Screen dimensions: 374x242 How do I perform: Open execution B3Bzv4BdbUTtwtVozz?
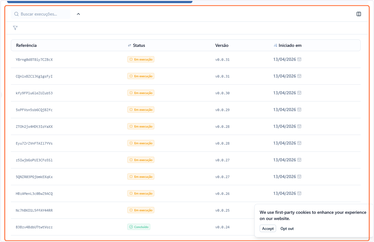(34, 227)
